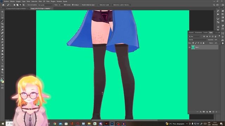Viewport: 225px width, 126px height.
Task: Click the background color swatch
Action: (3, 82)
